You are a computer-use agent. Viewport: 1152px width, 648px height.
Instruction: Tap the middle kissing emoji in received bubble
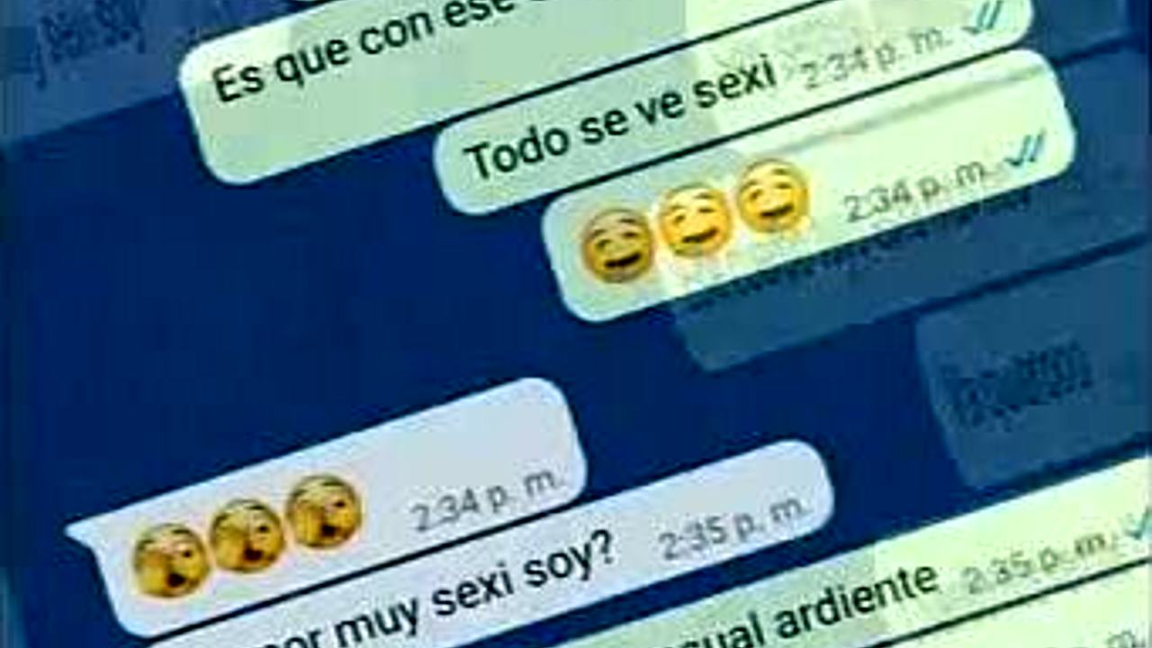click(x=247, y=535)
